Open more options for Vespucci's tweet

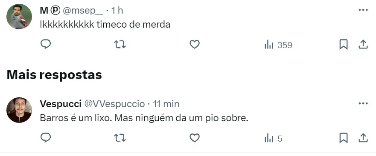[363, 103]
